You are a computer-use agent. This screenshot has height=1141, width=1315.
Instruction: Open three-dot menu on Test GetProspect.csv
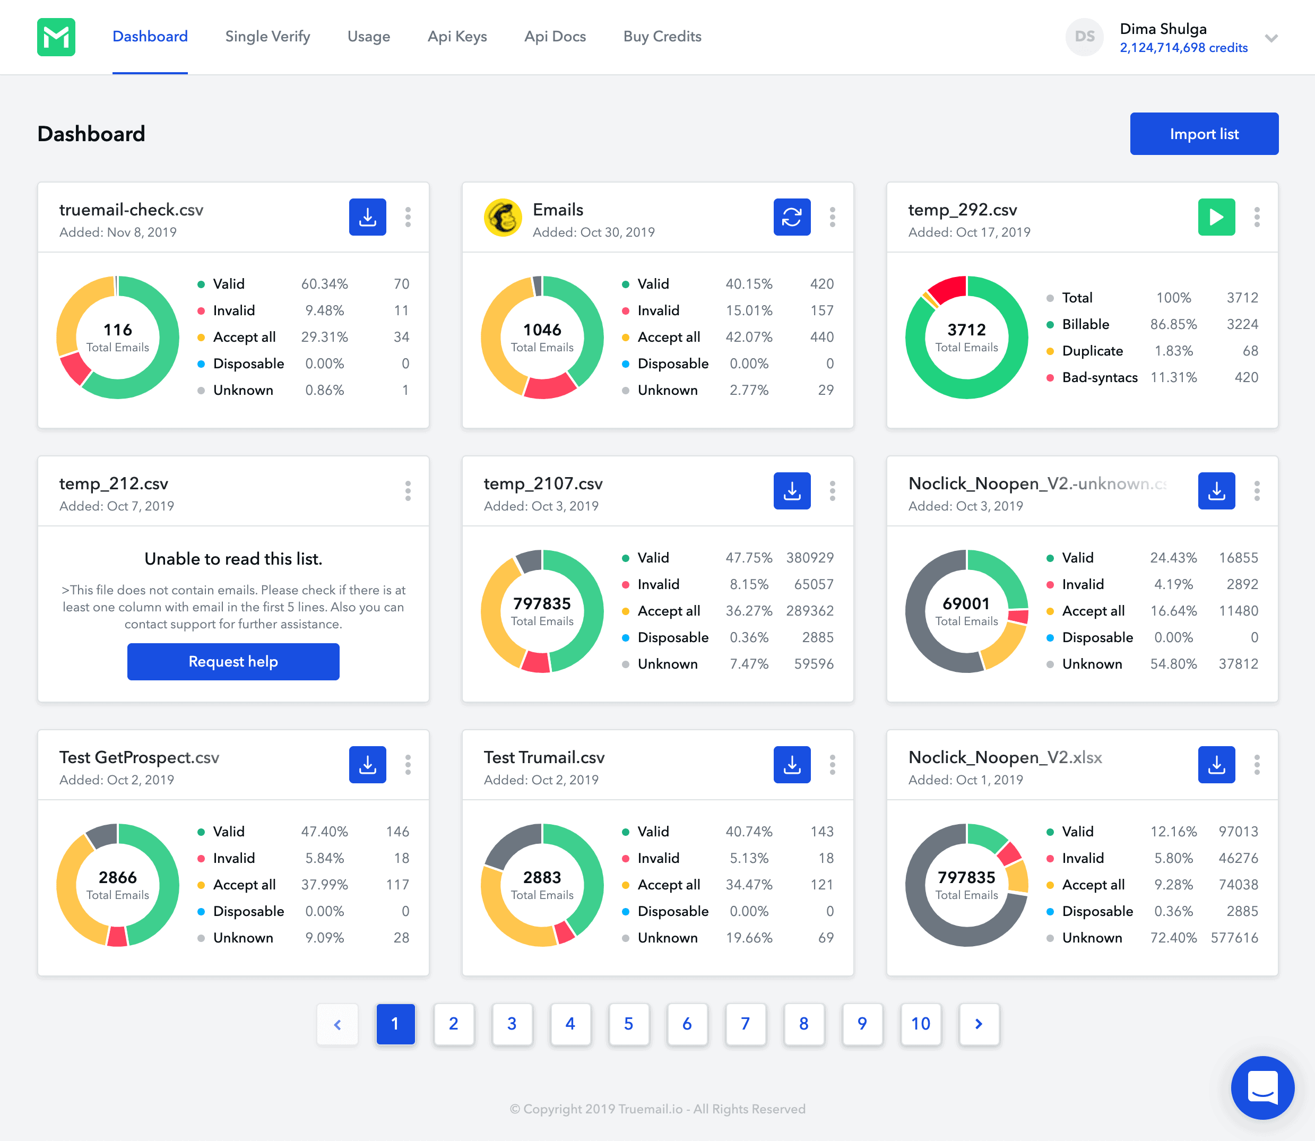(408, 765)
